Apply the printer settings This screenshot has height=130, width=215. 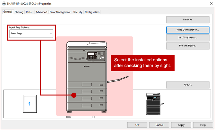[181, 125]
